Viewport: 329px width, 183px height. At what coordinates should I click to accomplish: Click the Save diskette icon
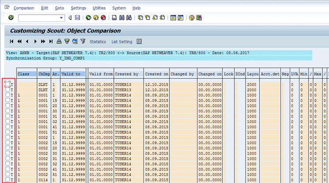[77, 18]
